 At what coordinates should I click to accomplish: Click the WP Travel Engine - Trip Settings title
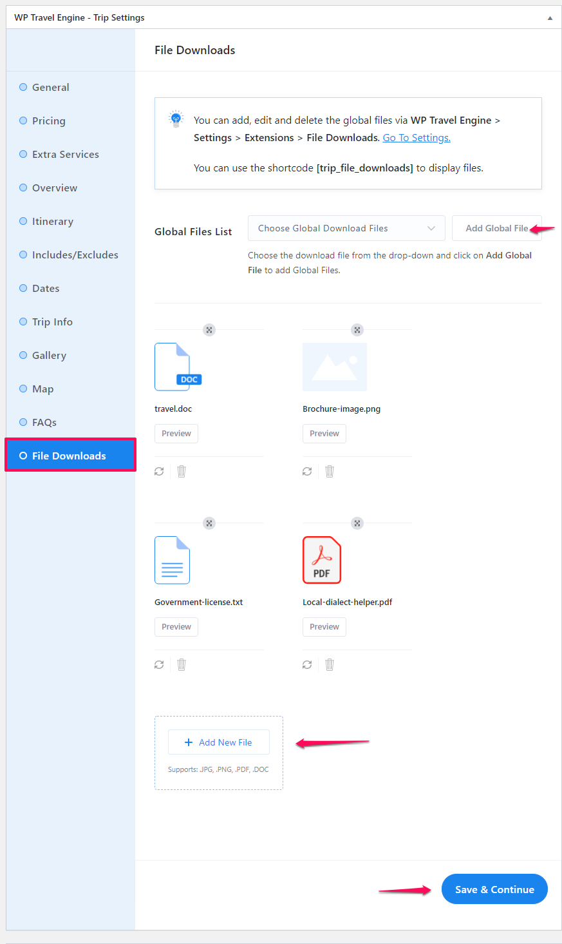pos(79,18)
